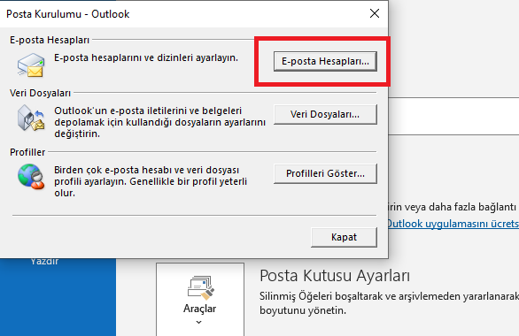Open the Araçlar tools button in Outlook
519x336 pixels.
click(x=200, y=300)
